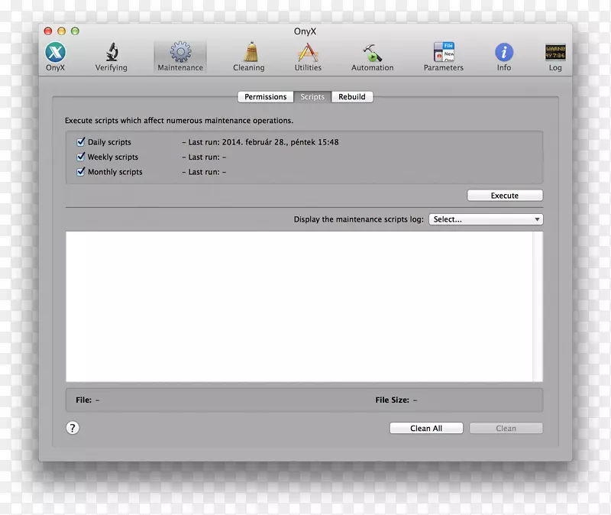Open the Automation hammer section
The image size is (611, 515).
click(x=373, y=57)
